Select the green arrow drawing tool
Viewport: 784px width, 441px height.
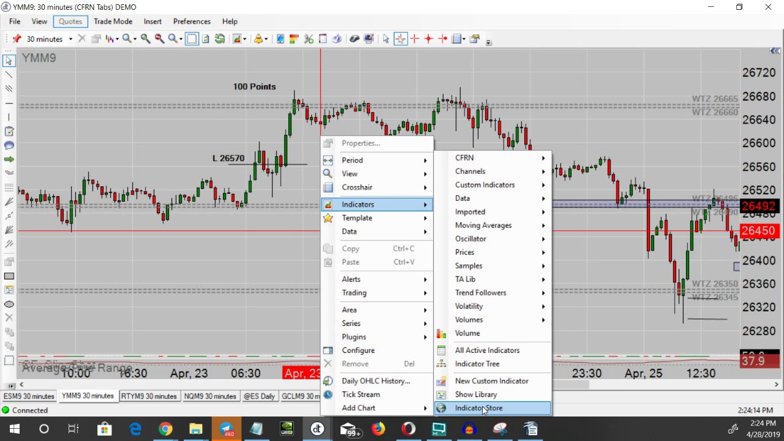point(9,159)
